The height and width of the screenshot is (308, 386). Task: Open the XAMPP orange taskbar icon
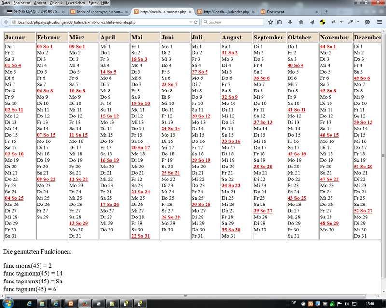click(x=71, y=304)
